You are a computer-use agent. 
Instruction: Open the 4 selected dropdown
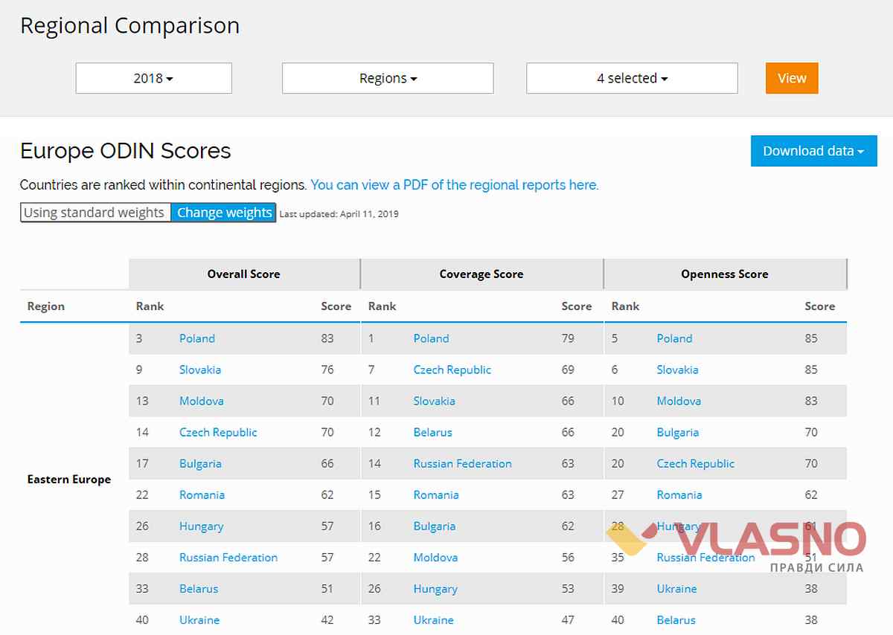(x=632, y=78)
